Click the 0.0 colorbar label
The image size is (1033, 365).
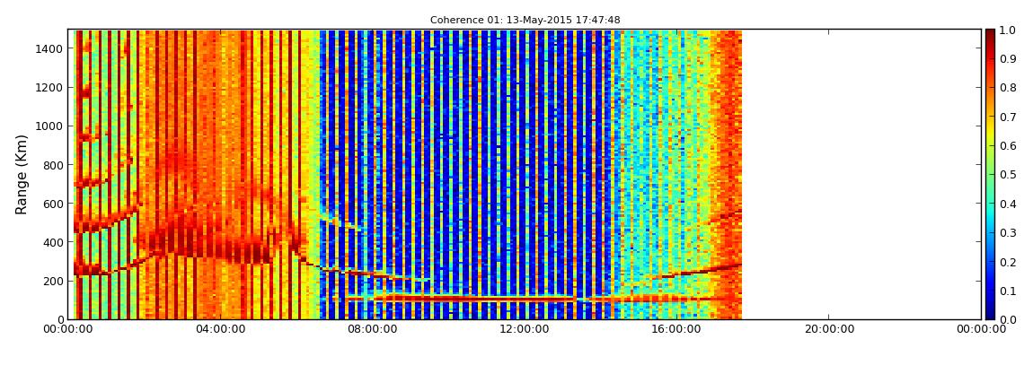1009,319
